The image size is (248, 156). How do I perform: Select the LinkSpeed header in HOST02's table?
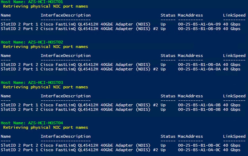tap(234, 56)
